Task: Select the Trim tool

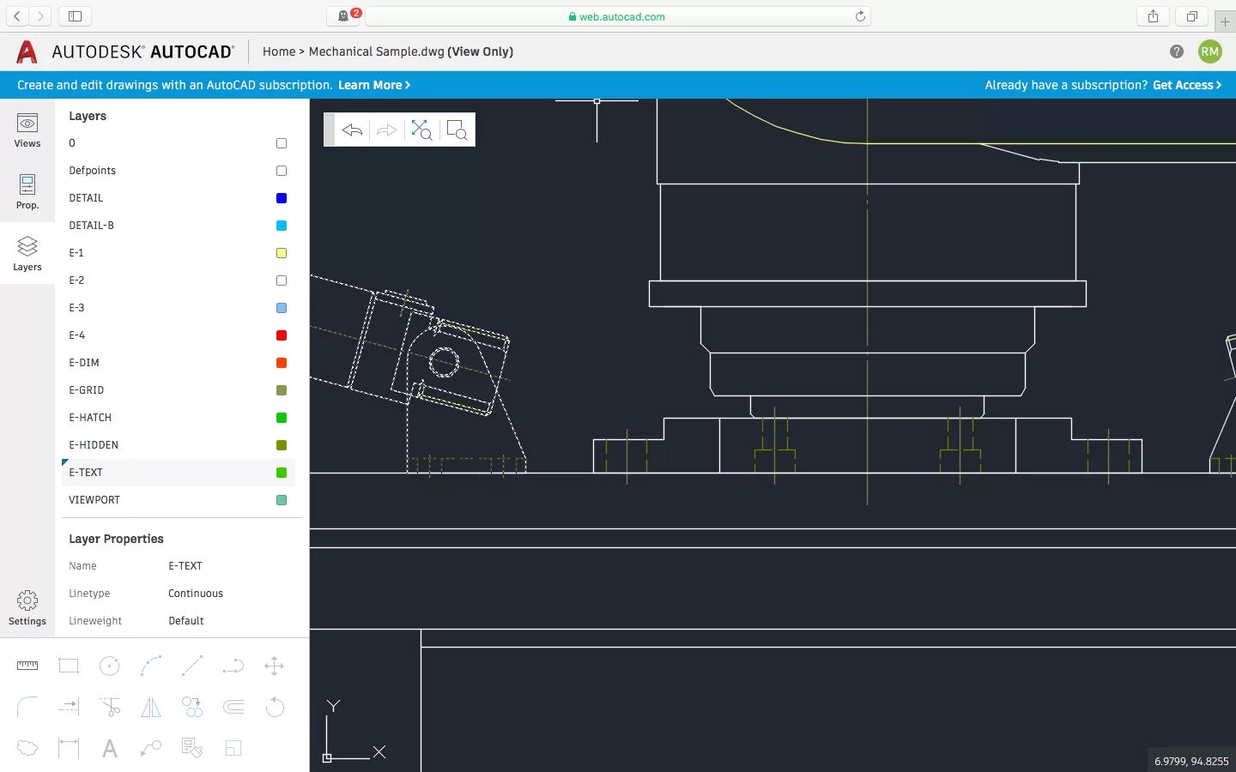Action: 109,708
